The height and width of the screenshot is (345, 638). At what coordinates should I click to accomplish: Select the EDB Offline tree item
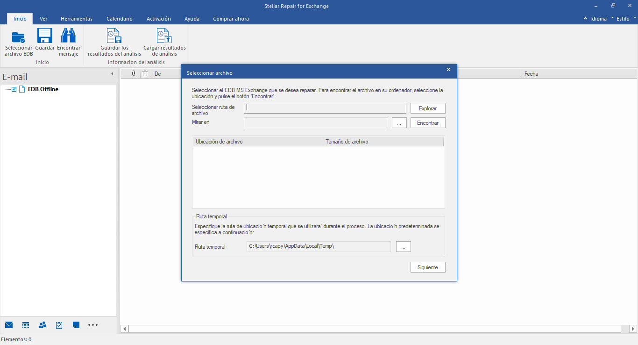pos(43,89)
